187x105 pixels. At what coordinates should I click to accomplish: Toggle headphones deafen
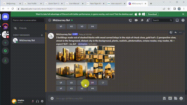[37, 101]
